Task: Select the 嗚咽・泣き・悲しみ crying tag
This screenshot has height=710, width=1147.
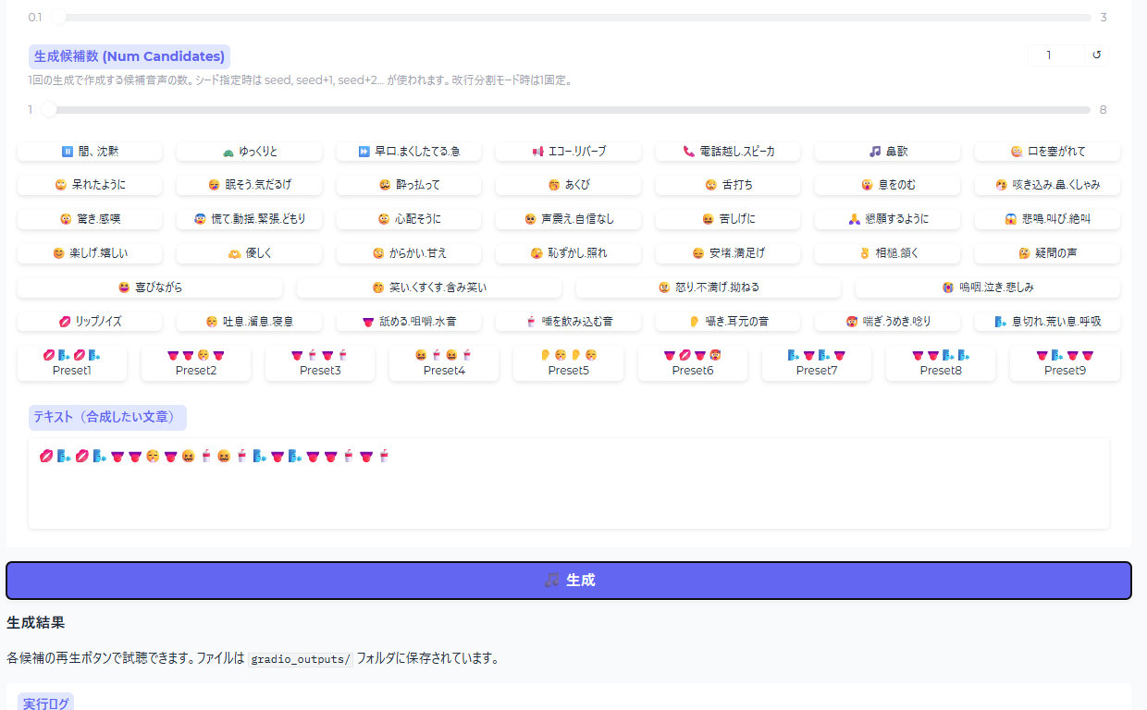Action: 987,288
